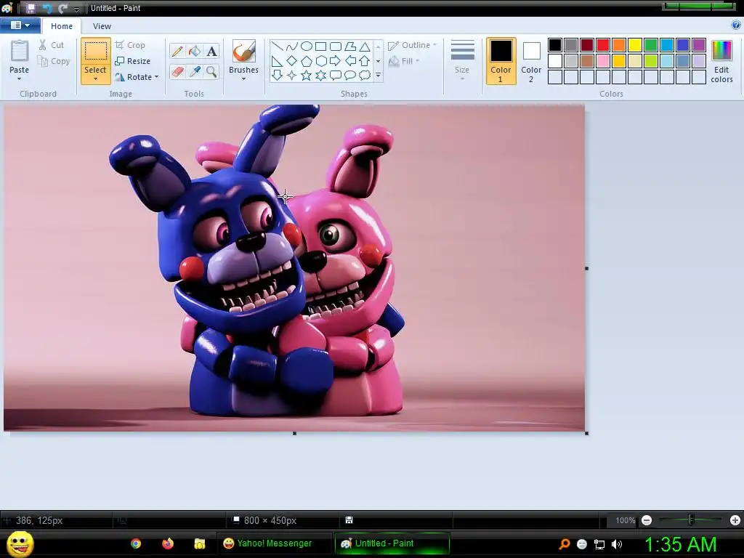Open Edit colors dialog
The image size is (744, 558).
click(721, 61)
